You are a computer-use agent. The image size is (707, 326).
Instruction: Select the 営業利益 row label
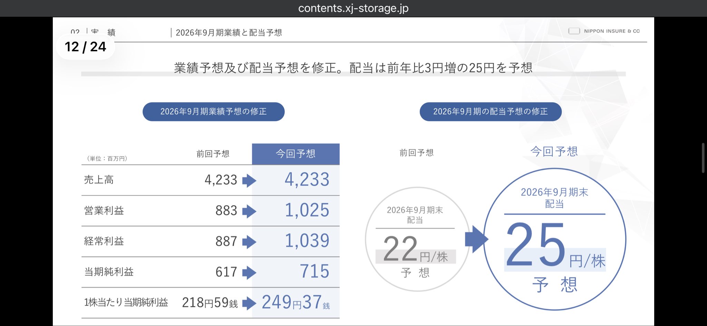point(104,210)
